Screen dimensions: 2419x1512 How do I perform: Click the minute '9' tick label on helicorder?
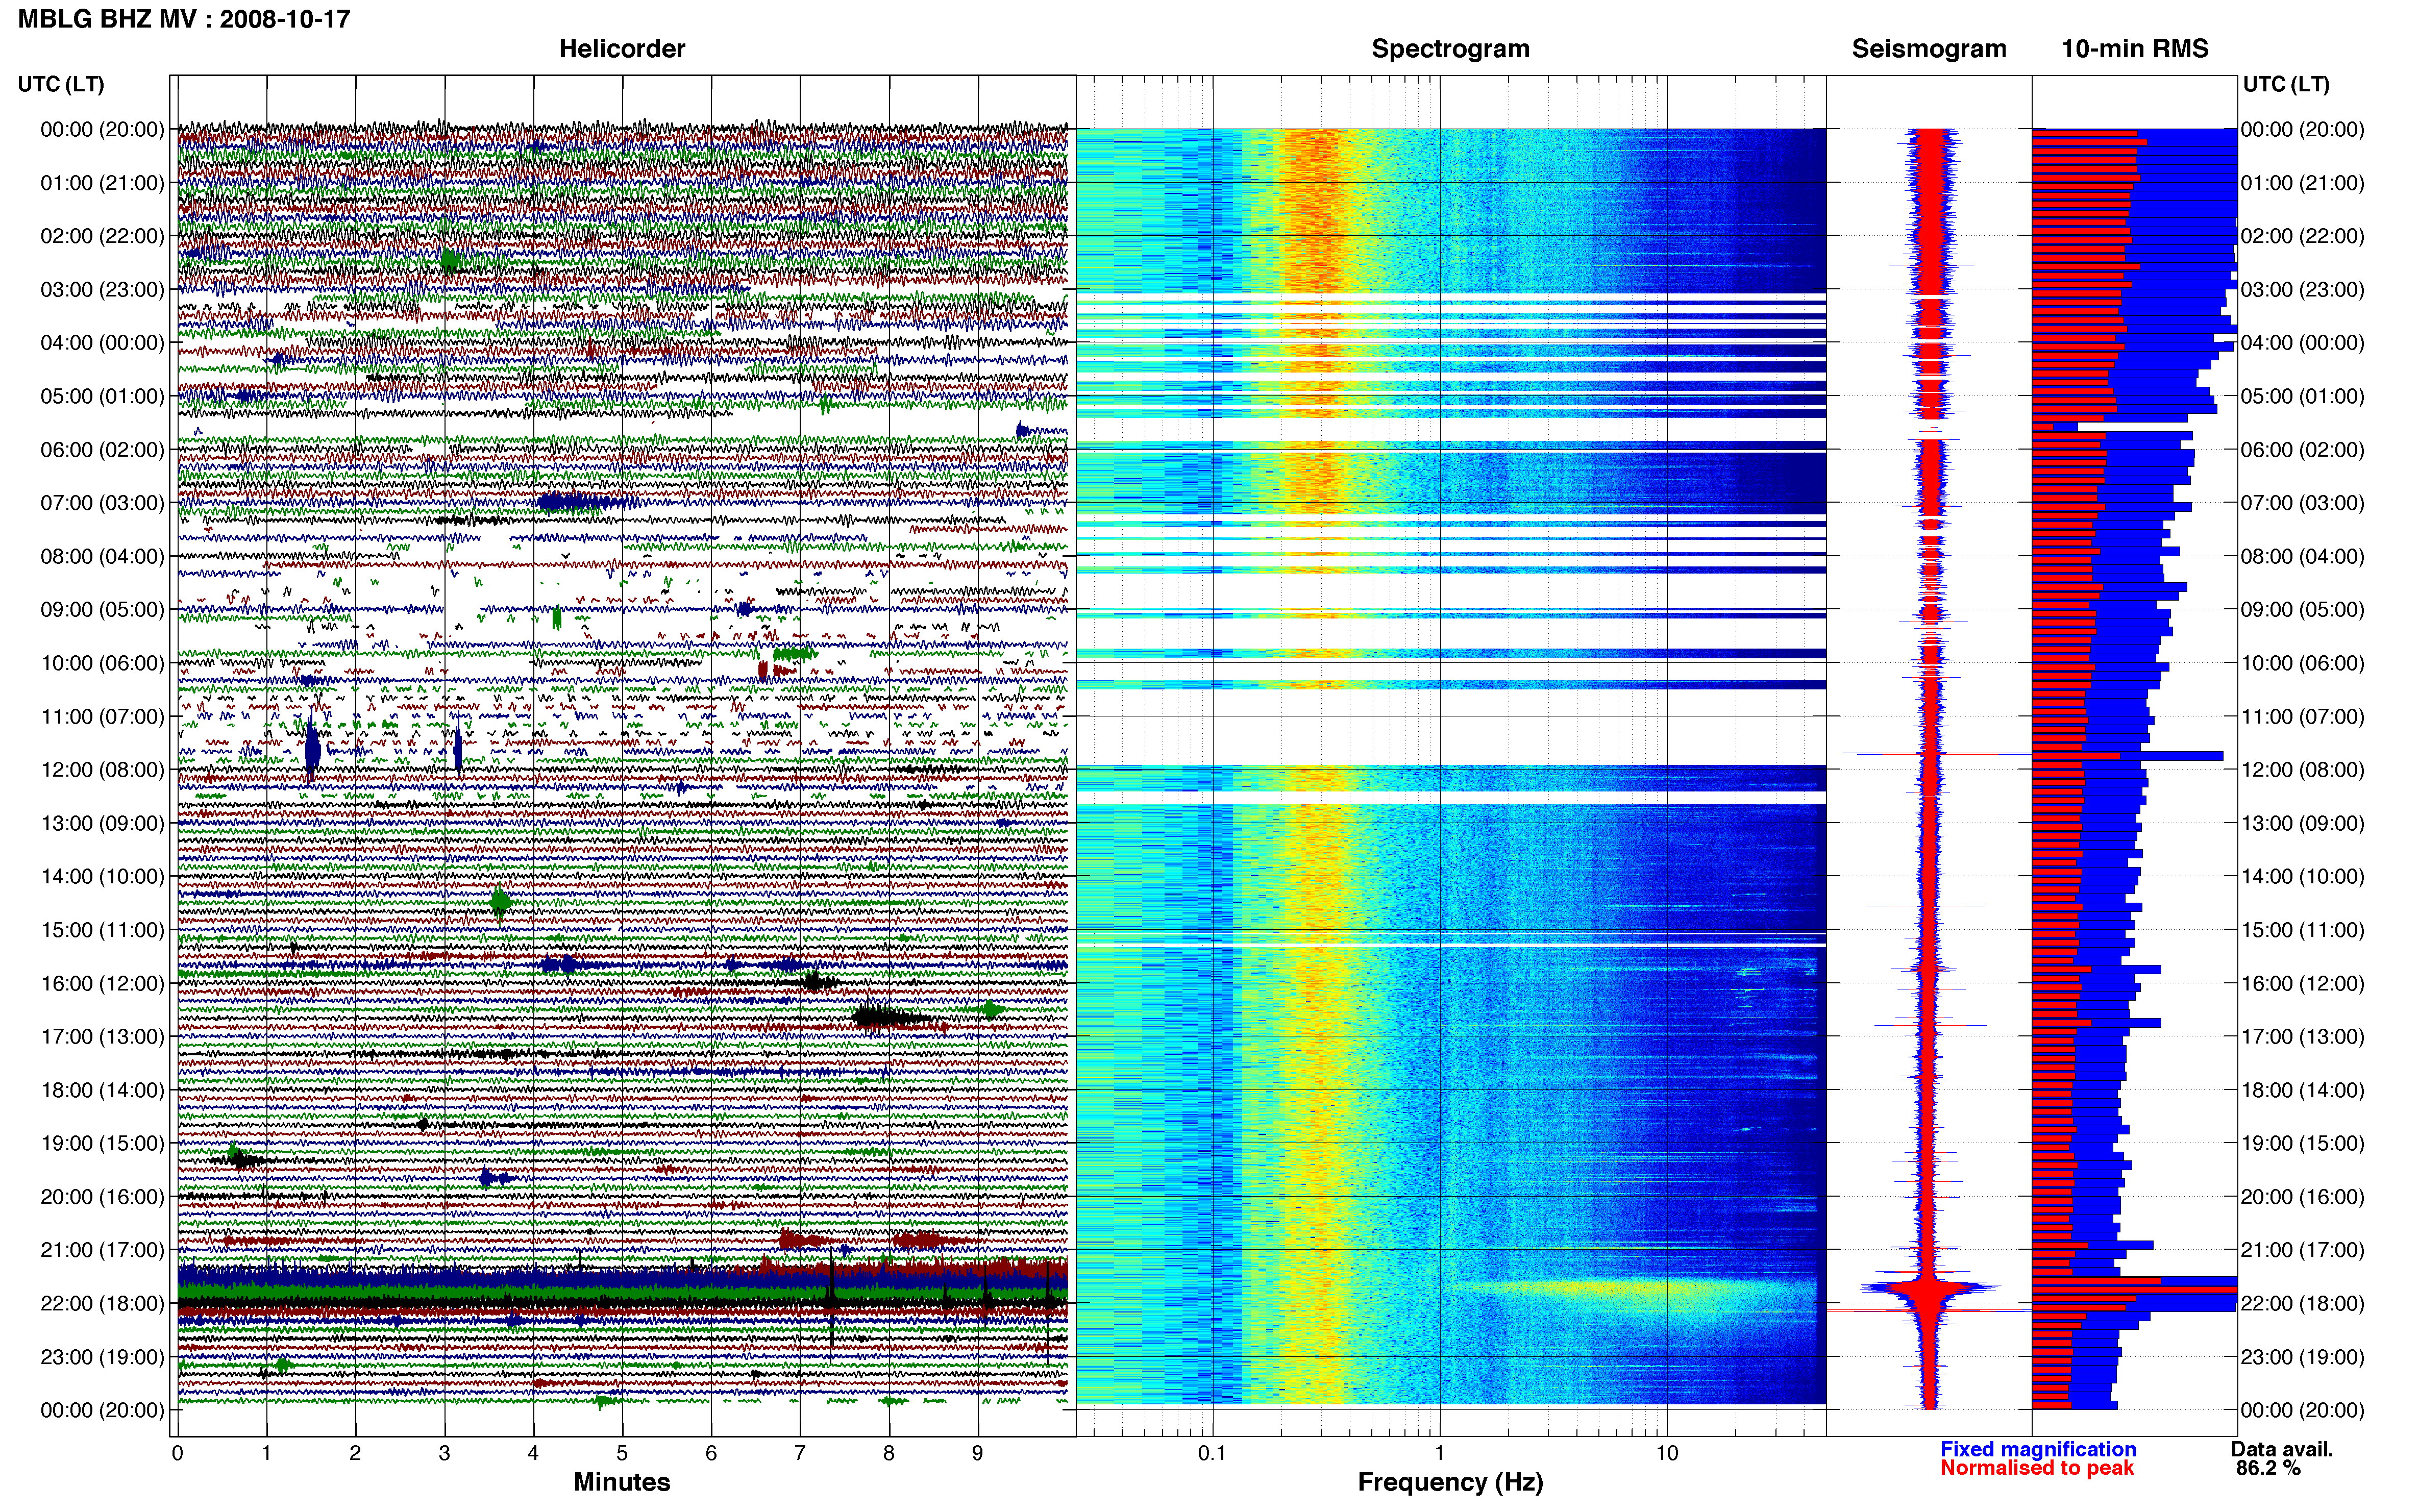(978, 1453)
